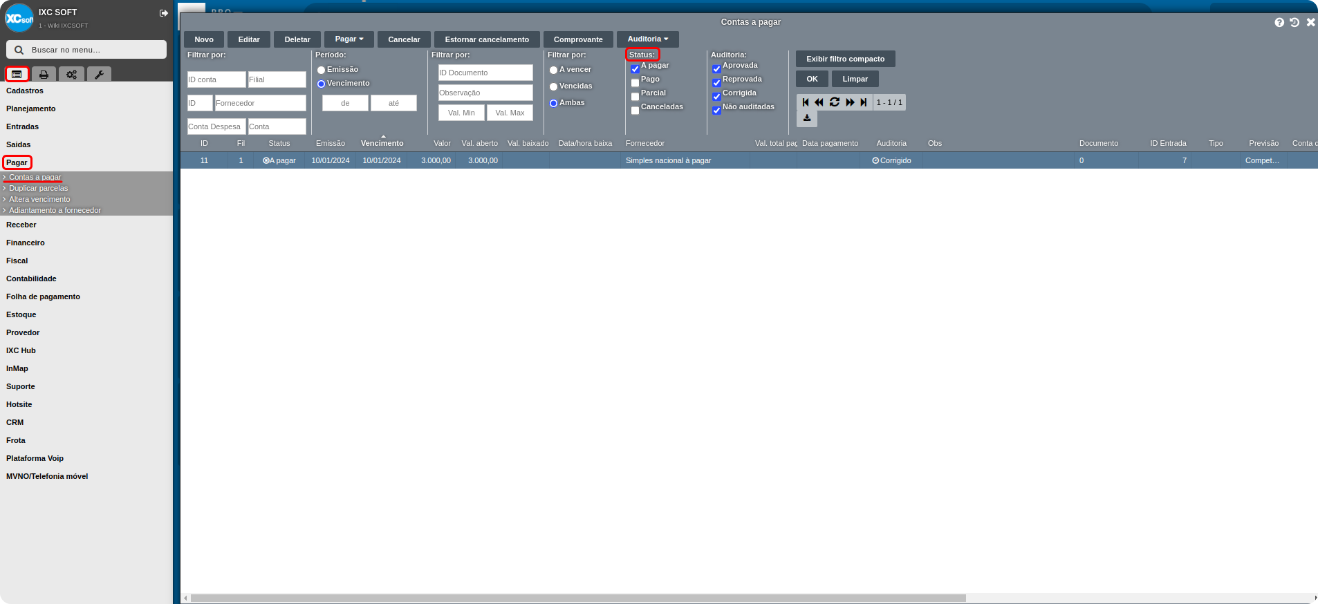
Task: Open Contabilidade menu
Action: coord(31,279)
